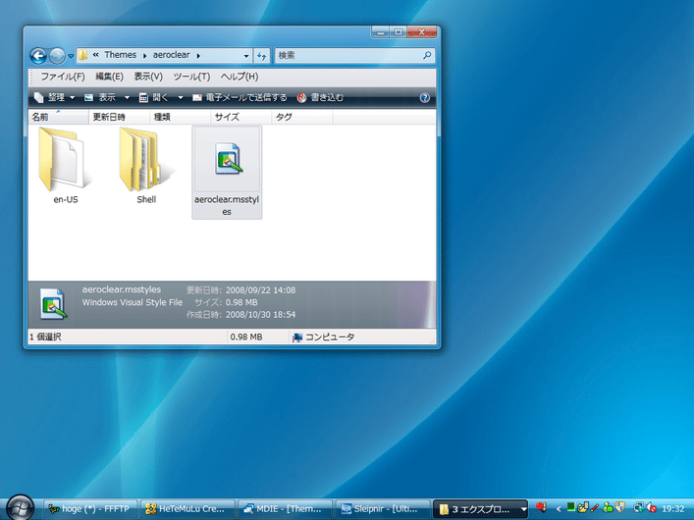Image resolution: width=694 pixels, height=520 pixels.
Task: Click the red pencil tray icon
Action: pyautogui.click(x=595, y=507)
